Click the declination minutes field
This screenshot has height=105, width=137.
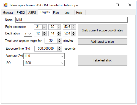[x=53, y=34]
